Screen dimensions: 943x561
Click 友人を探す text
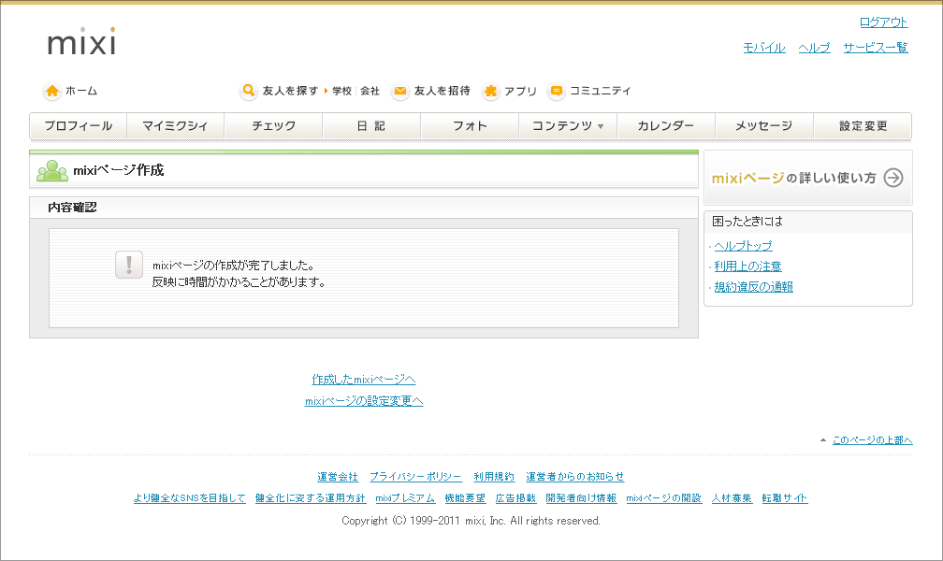(x=290, y=91)
